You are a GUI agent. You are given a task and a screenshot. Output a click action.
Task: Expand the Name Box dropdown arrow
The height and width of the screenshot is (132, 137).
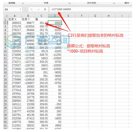tap(21, 9)
